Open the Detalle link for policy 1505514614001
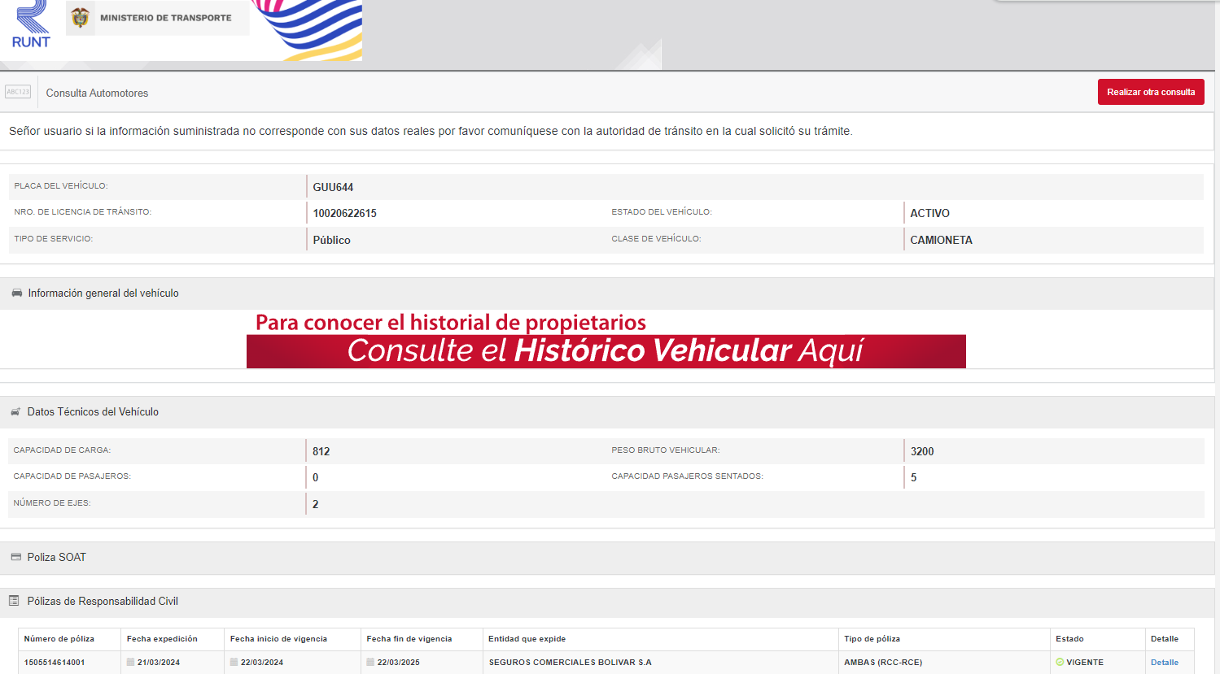Image resolution: width=1220 pixels, height=674 pixels. pos(1164,662)
